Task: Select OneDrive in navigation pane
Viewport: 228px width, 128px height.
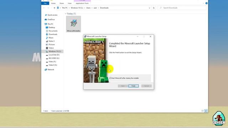Action: 51,20
